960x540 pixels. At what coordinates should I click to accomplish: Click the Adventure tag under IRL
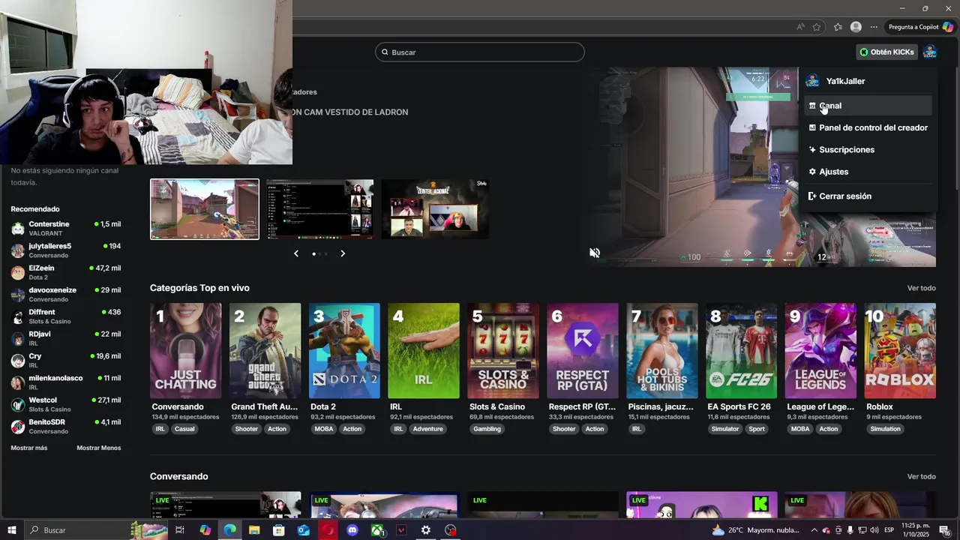tap(428, 429)
